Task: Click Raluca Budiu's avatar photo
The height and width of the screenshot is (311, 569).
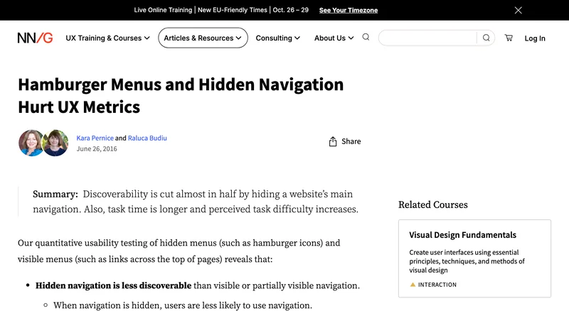Action: pos(55,143)
